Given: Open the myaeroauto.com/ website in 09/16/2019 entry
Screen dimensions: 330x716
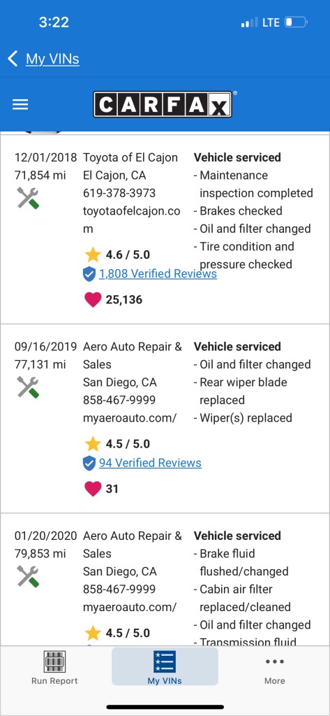Looking at the screenshot, I should click(x=130, y=418).
